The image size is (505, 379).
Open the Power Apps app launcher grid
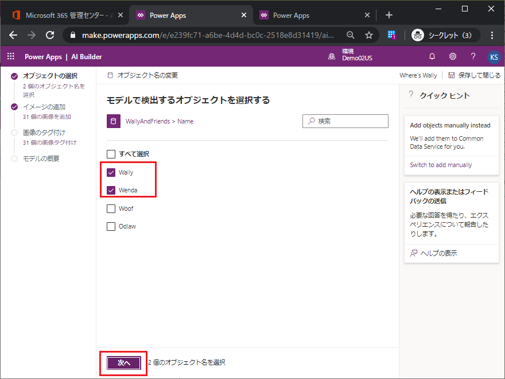11,56
